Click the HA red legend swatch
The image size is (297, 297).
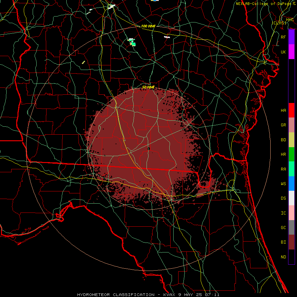tap(291, 110)
